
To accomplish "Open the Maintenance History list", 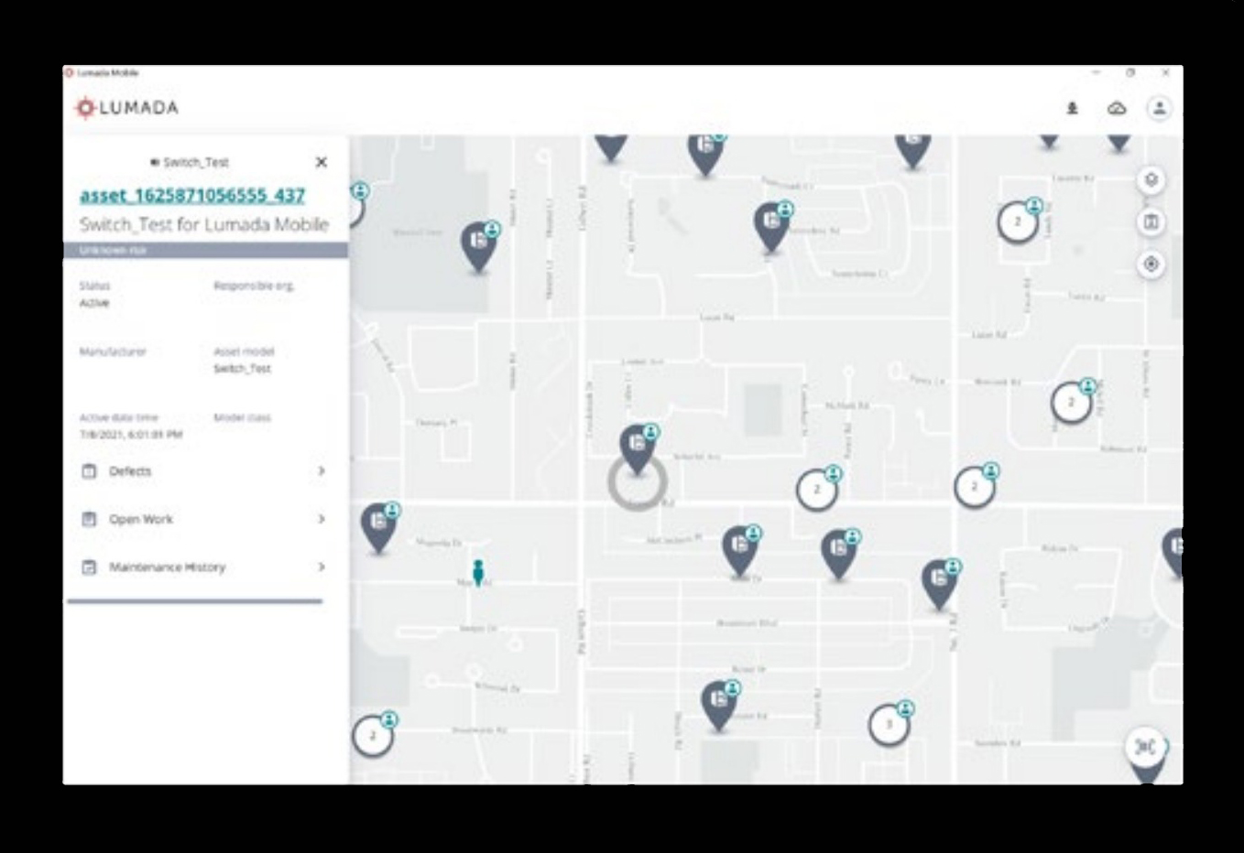I will 203,567.
